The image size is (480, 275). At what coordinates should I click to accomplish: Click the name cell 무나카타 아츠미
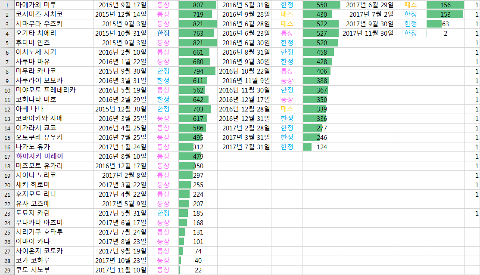tap(54, 223)
